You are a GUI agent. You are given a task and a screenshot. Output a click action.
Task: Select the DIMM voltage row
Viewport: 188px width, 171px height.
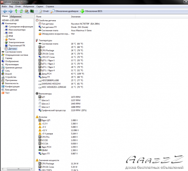tap(58, 150)
